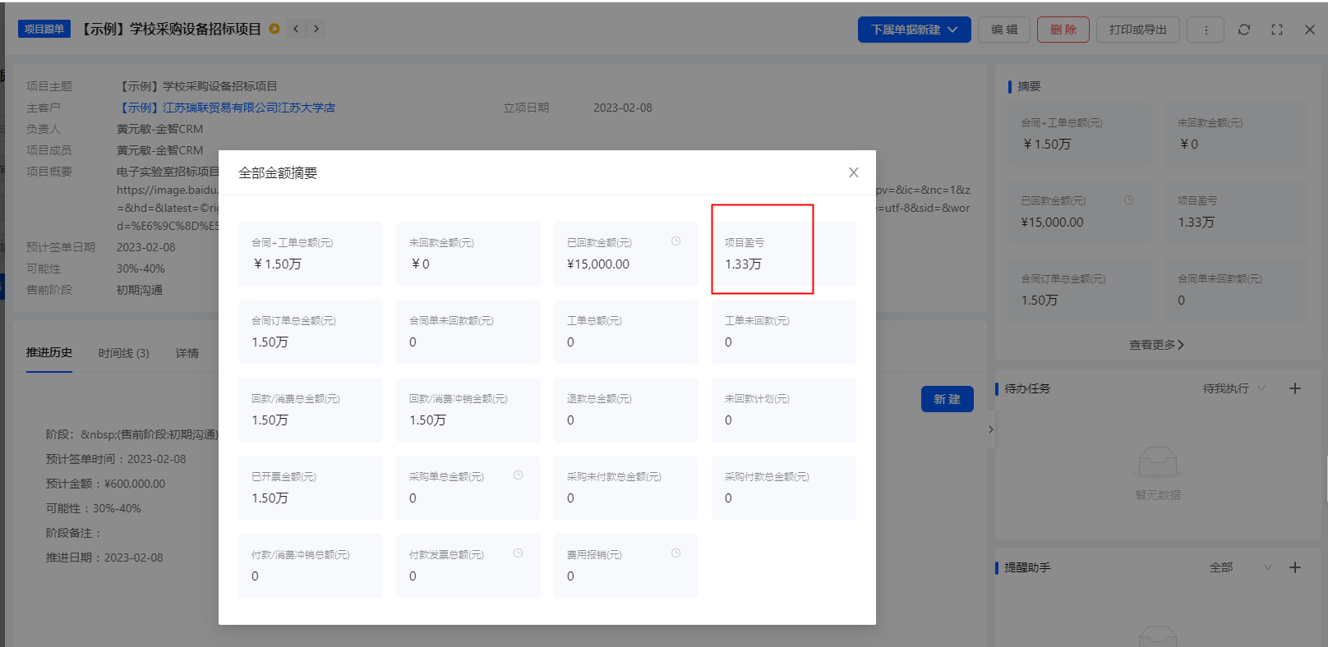Collapse the right side panel arrow

[x=991, y=429]
